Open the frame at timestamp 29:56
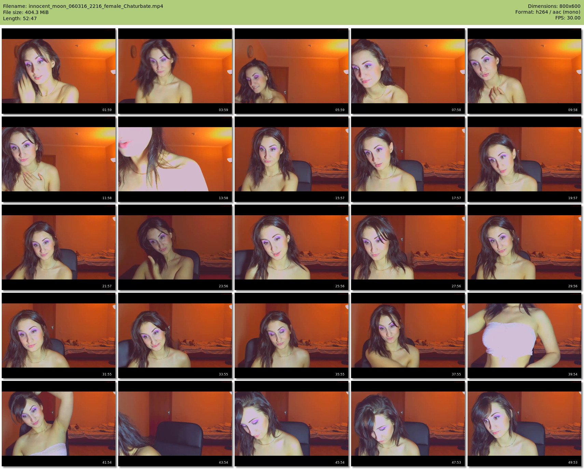The image size is (584, 469). pos(525,247)
